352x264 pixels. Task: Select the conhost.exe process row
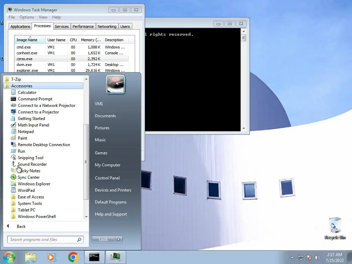point(72,53)
